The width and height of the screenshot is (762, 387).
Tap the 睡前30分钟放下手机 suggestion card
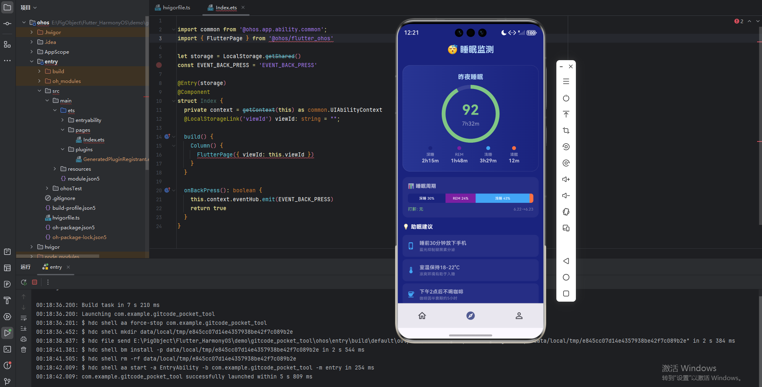(471, 246)
